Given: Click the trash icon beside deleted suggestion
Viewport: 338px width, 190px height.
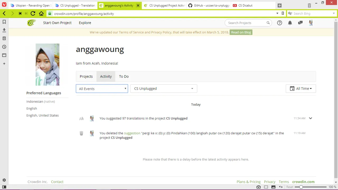Looking at the screenshot, I should pyautogui.click(x=81, y=134).
